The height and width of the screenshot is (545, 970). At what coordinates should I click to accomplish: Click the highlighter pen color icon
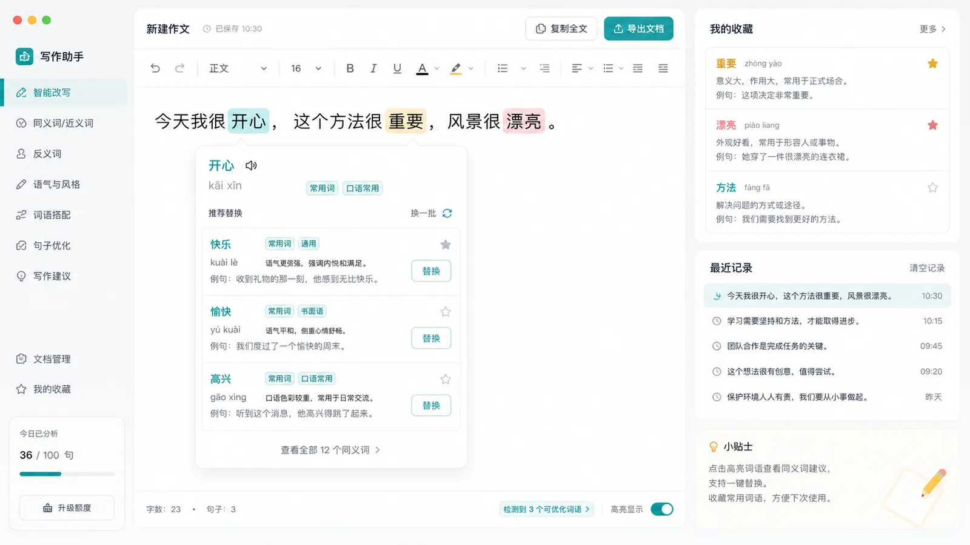click(x=456, y=68)
